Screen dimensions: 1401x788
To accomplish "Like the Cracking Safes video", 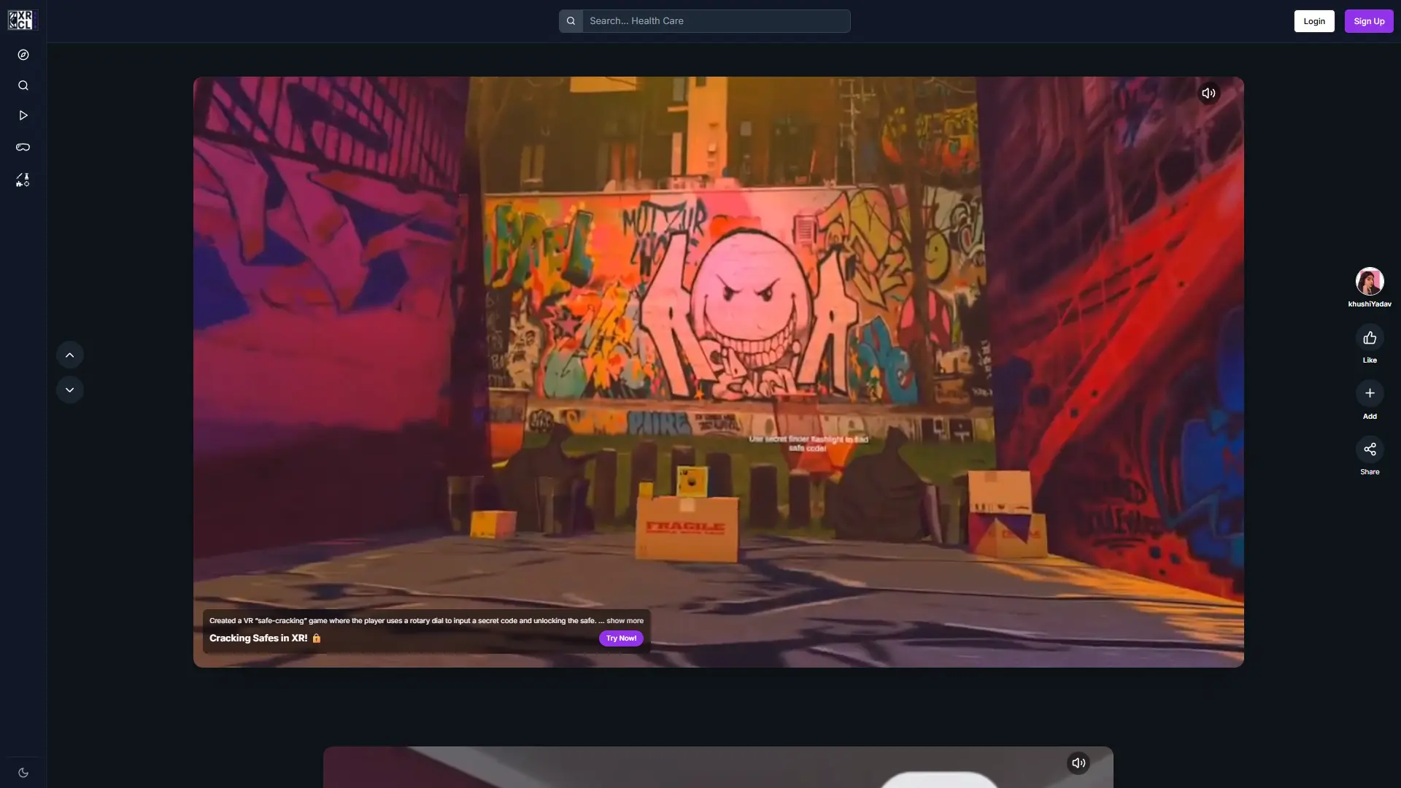I will pyautogui.click(x=1370, y=338).
